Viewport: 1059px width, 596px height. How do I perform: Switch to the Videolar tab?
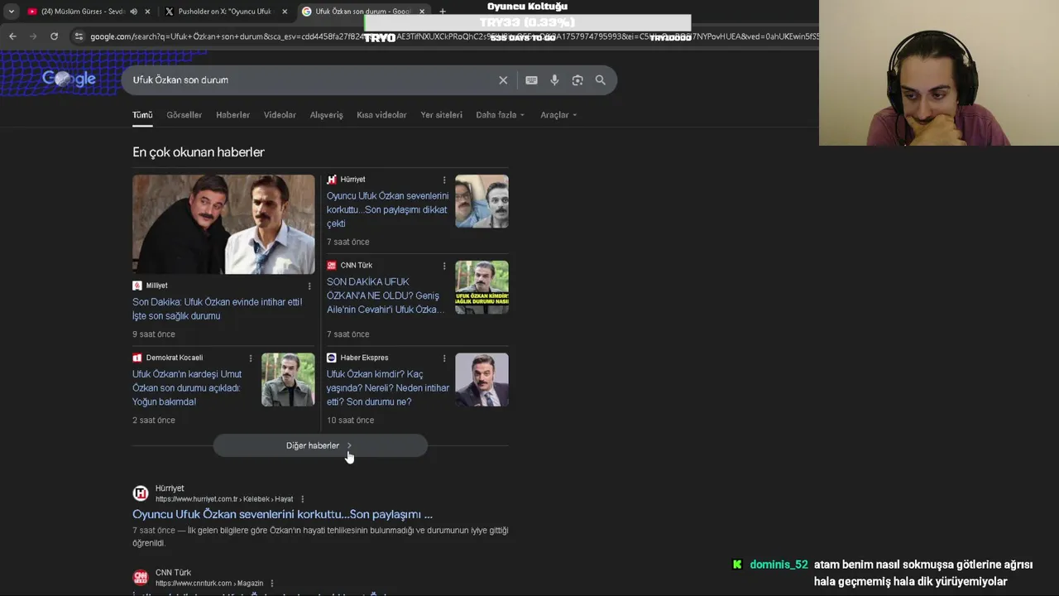tap(280, 115)
